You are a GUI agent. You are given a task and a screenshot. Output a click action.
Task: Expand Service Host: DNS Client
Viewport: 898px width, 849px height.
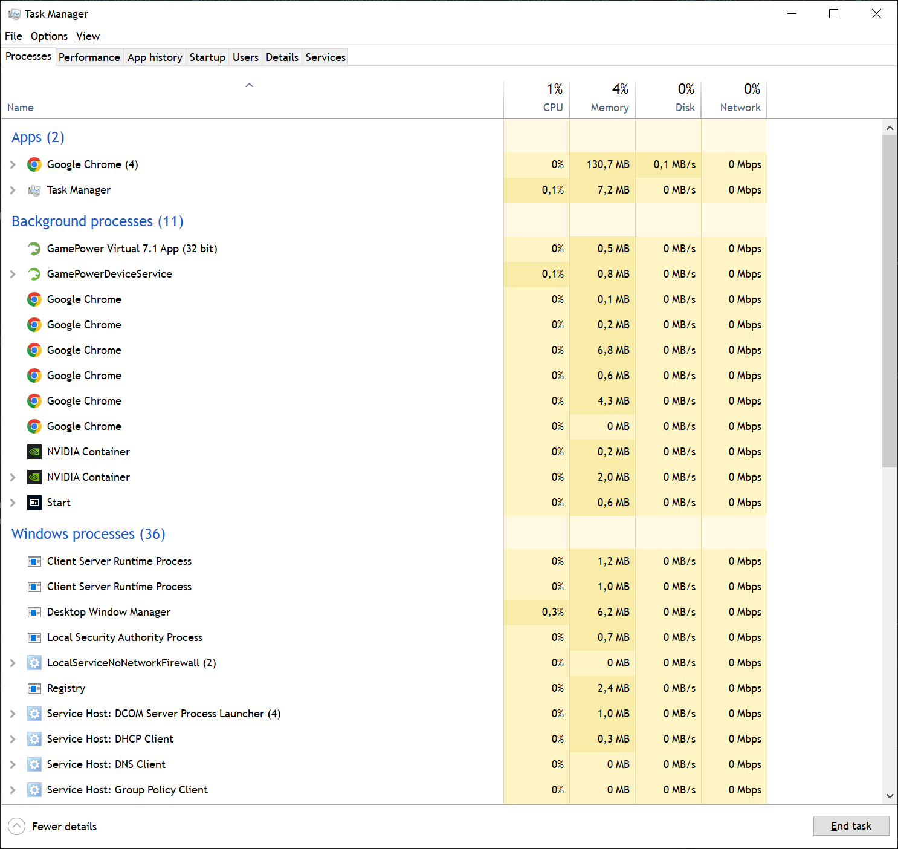coord(13,764)
